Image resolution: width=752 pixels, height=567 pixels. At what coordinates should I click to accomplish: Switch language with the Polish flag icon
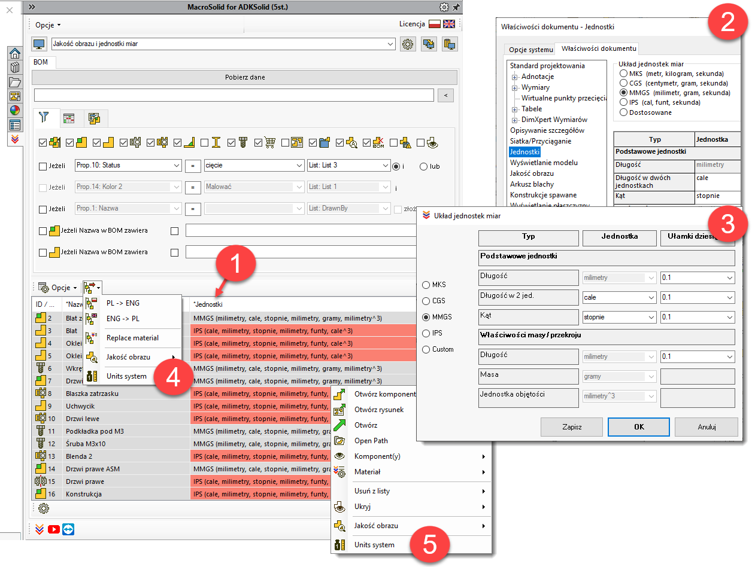435,25
